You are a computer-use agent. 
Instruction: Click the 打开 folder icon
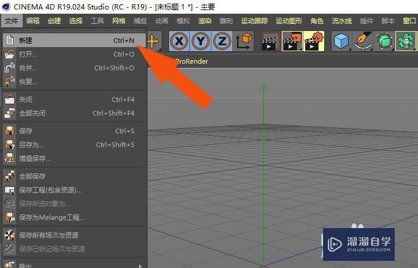point(10,54)
